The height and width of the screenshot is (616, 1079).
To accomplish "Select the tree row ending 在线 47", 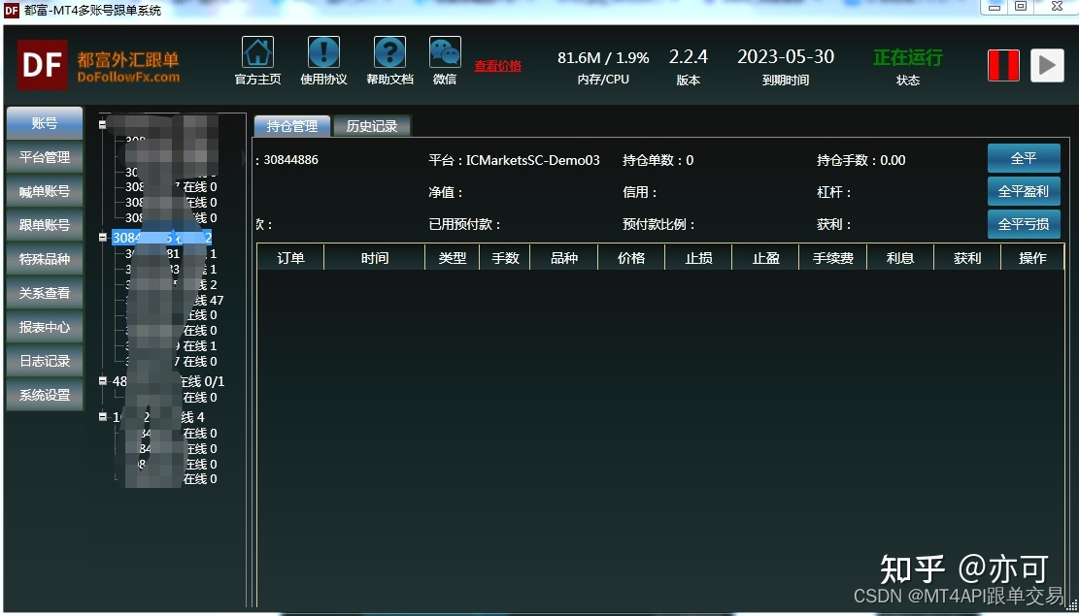I will click(174, 300).
